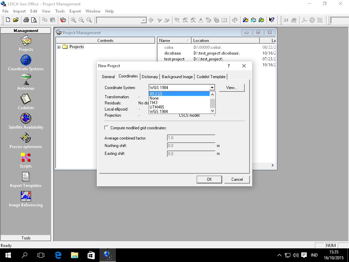Switch to the Codelist Template tab
This screenshot has height=262, width=349.
point(211,77)
